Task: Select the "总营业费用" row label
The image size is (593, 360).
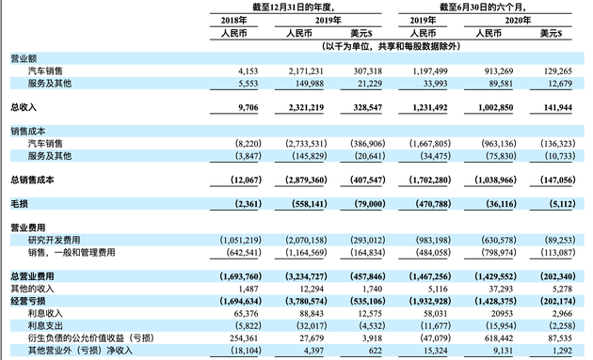Action: pos(32,276)
